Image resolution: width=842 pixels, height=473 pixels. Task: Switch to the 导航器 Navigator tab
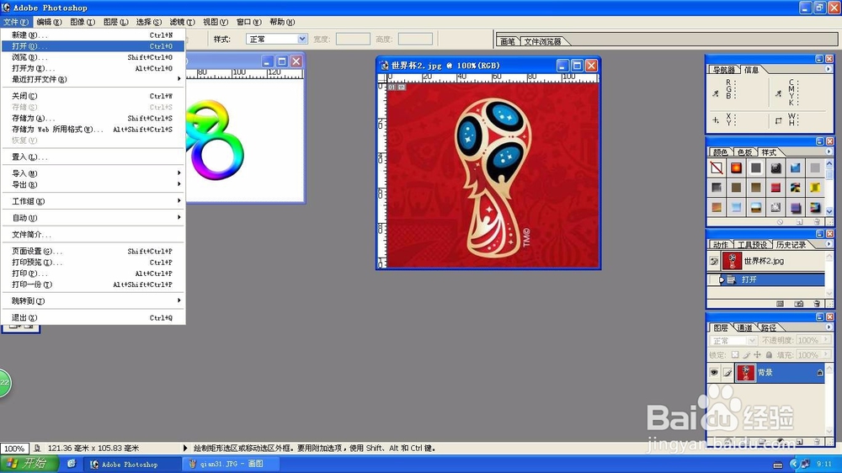click(723, 70)
